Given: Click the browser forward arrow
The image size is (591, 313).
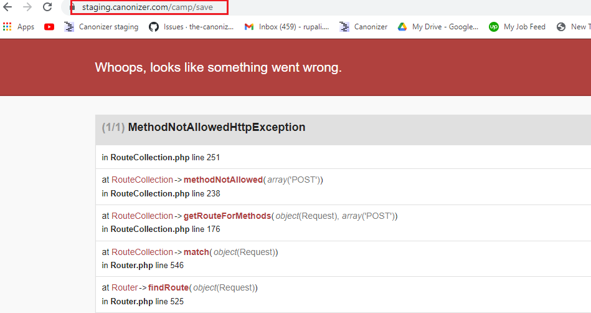Looking at the screenshot, I should click(27, 7).
